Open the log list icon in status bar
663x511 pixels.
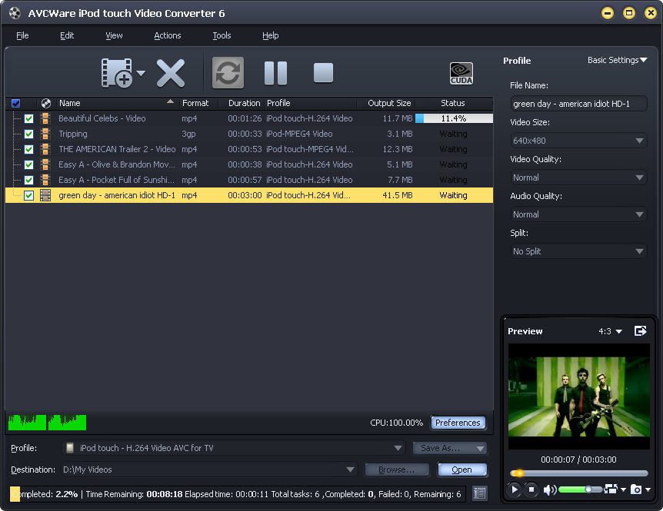pyautogui.click(x=479, y=493)
